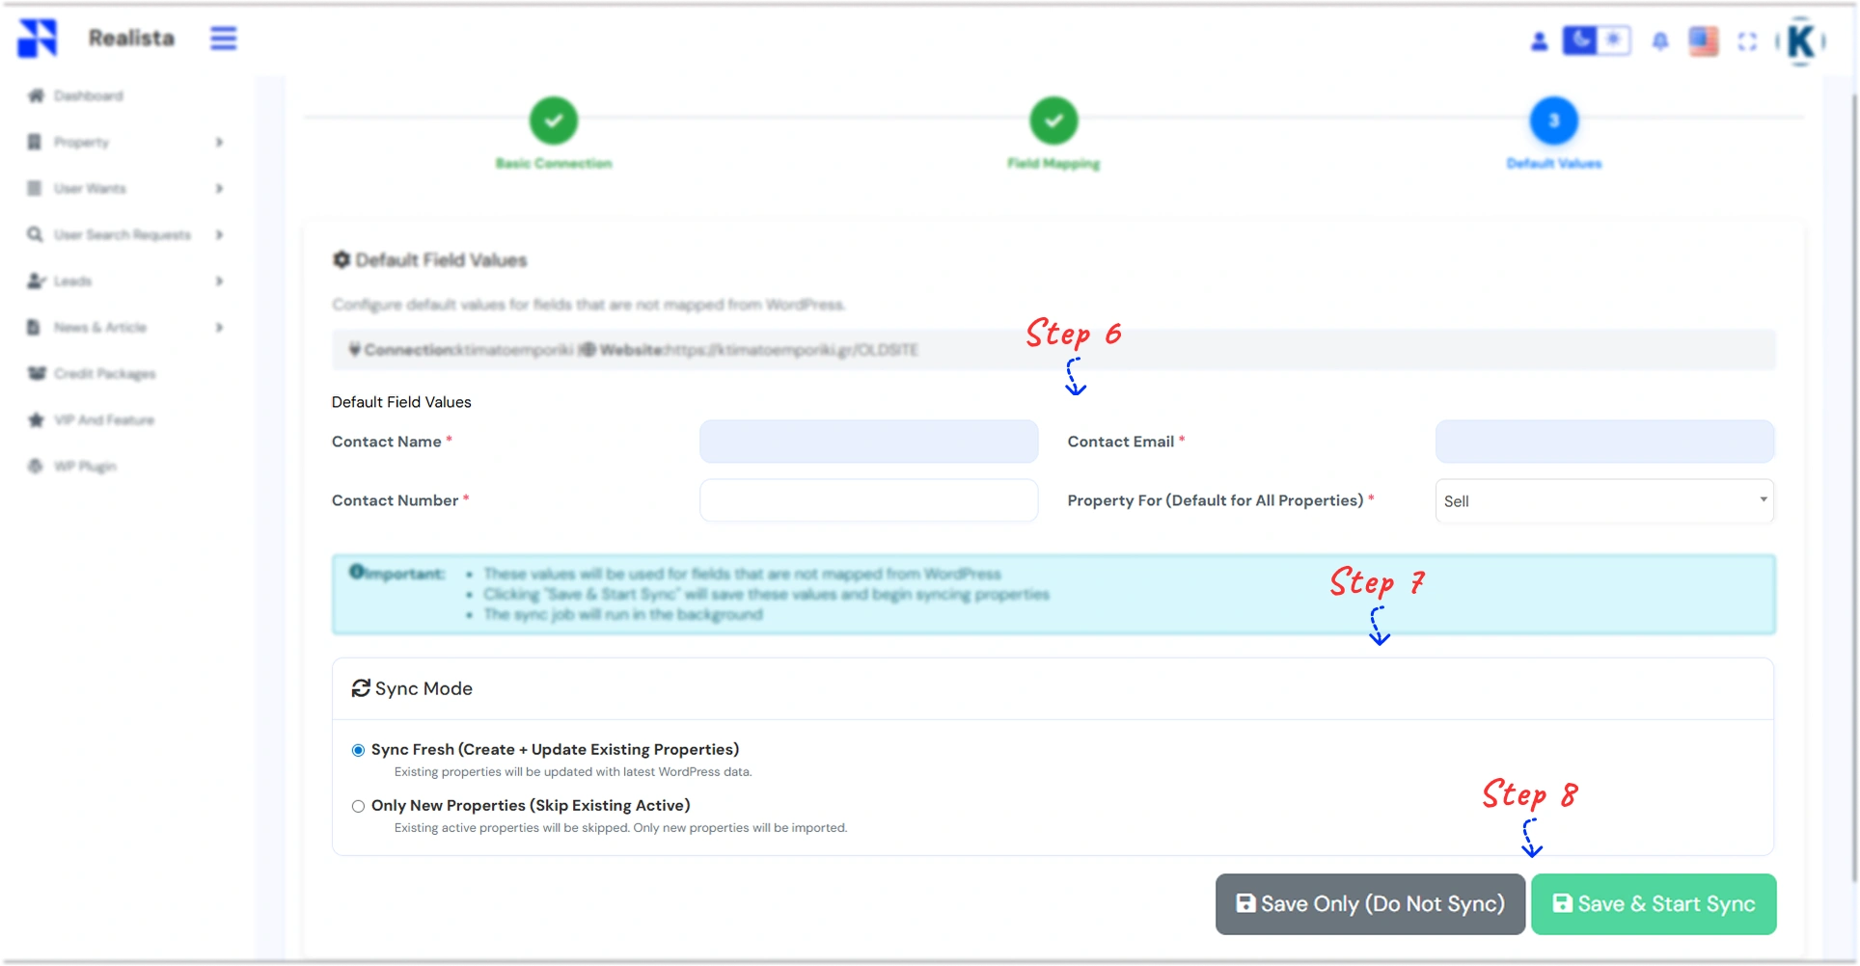Click the fullscreen toggle icon
This screenshot has height=966, width=1860.
(x=1748, y=41)
